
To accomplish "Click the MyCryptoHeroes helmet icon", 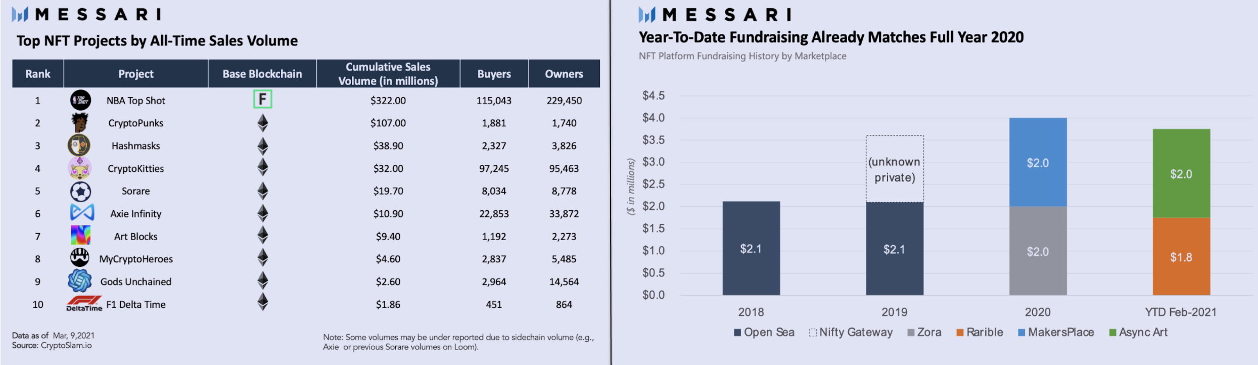I will (x=80, y=258).
